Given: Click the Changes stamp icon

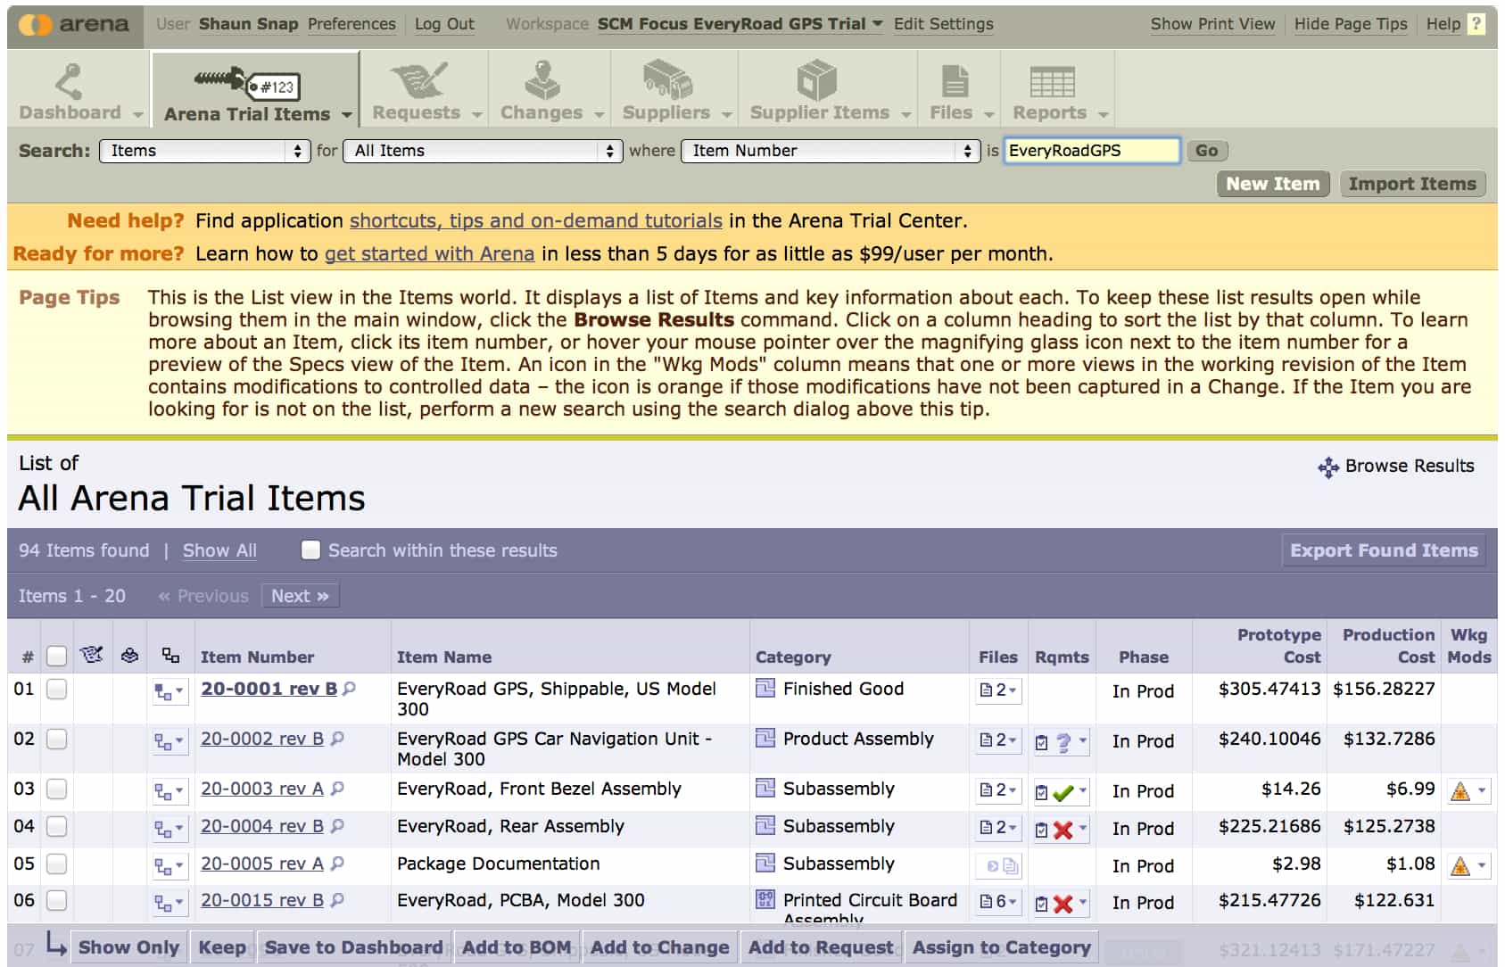Looking at the screenshot, I should pyautogui.click(x=542, y=81).
